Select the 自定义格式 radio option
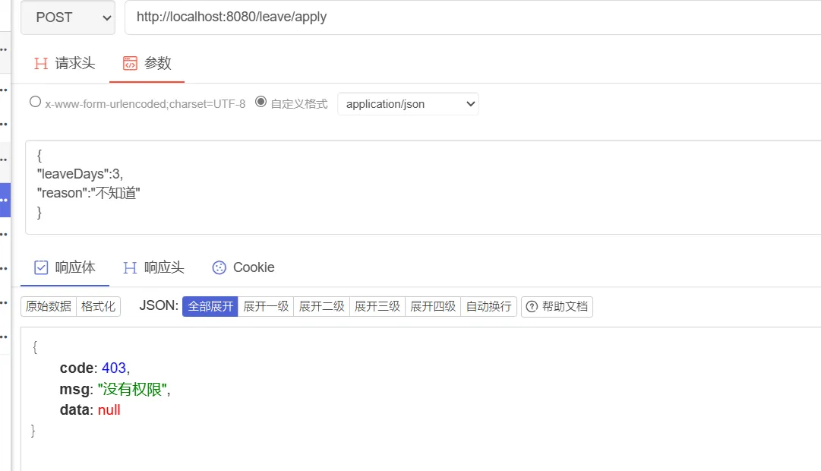 [261, 102]
